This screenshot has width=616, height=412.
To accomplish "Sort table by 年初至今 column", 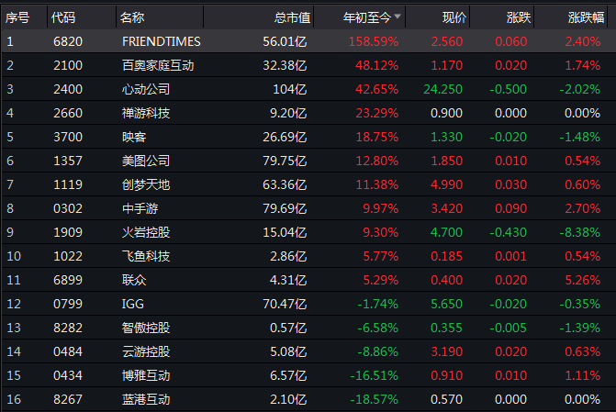I will click(366, 17).
